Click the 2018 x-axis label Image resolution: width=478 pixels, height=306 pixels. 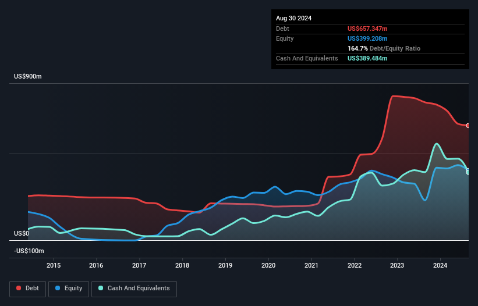click(182, 265)
